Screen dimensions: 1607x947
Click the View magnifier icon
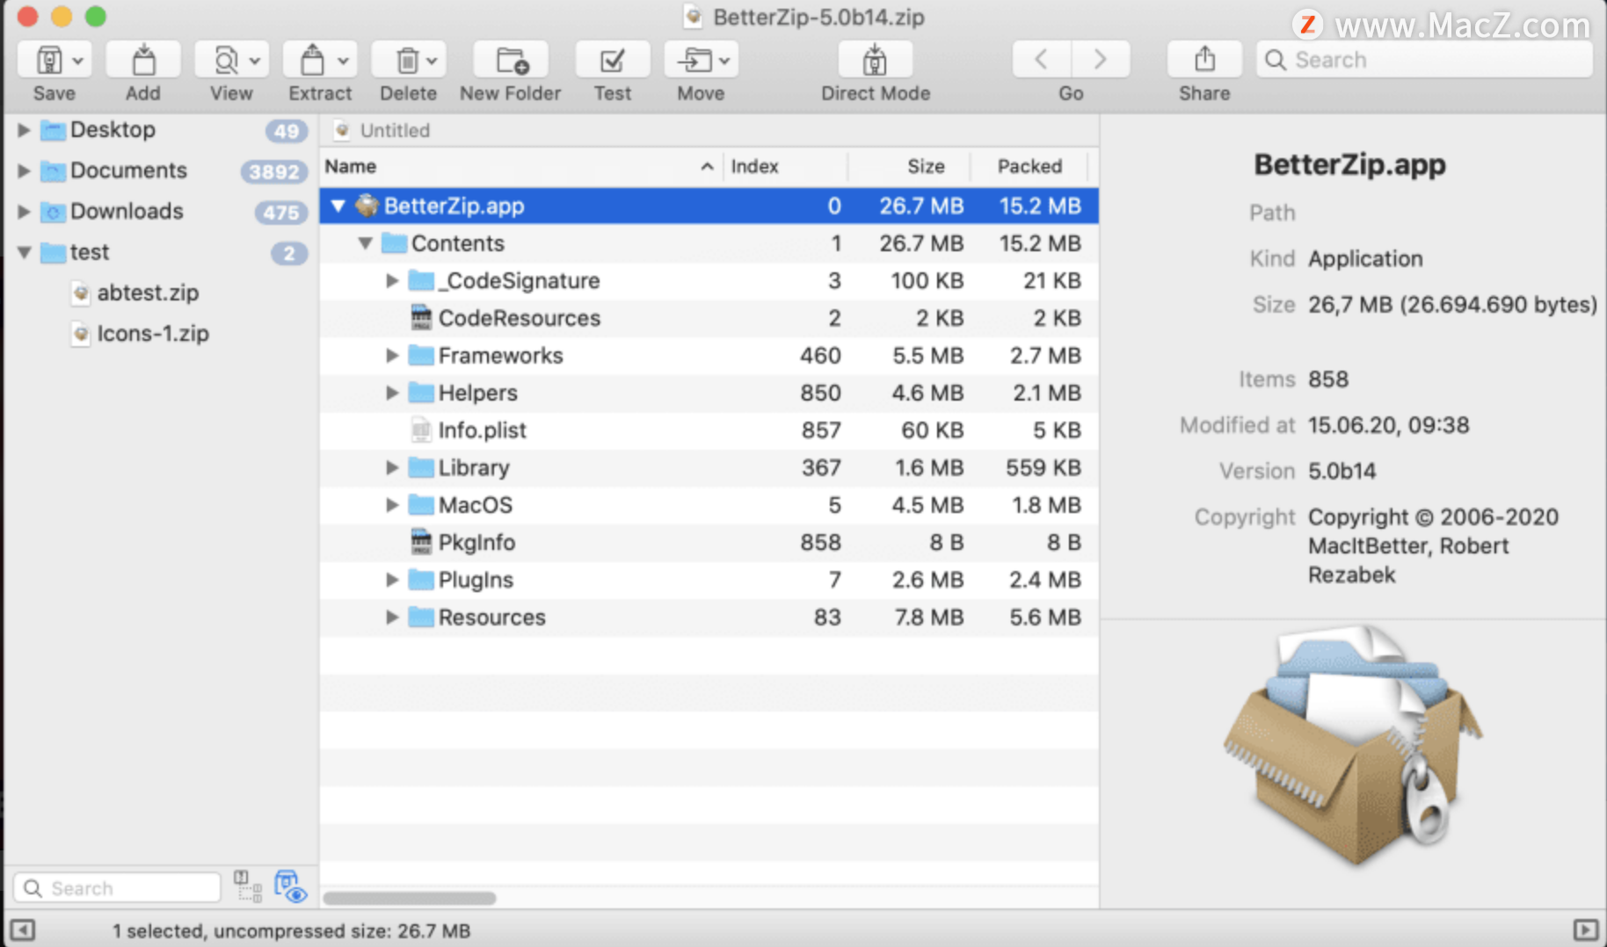[226, 61]
